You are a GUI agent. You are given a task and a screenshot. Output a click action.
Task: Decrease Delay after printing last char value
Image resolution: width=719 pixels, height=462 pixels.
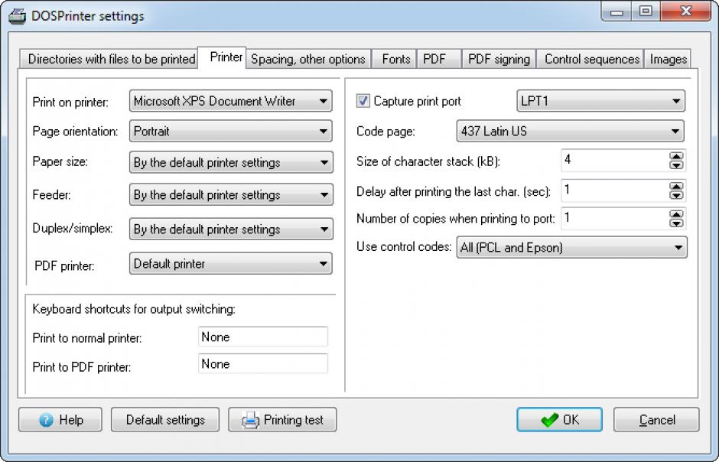[676, 195]
